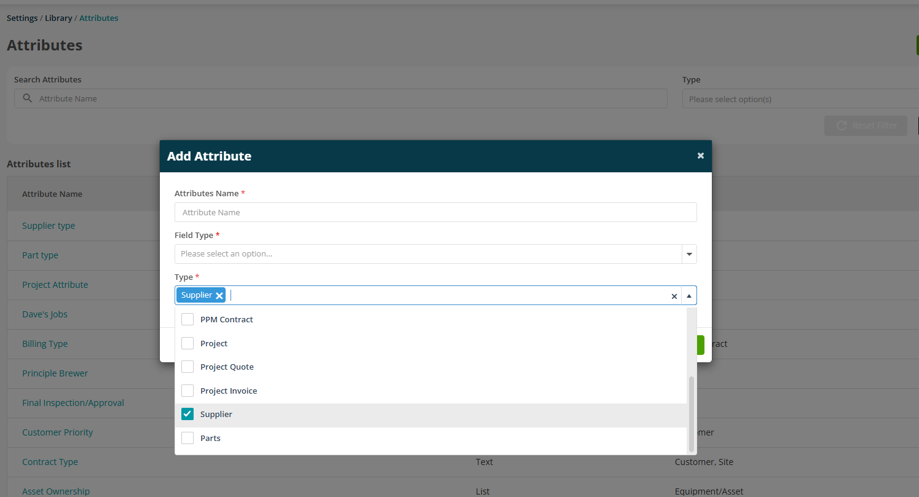Click the Attribute Name column header
919x497 pixels.
52,194
